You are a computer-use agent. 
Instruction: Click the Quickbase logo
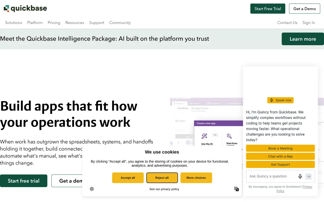(x=25, y=8)
